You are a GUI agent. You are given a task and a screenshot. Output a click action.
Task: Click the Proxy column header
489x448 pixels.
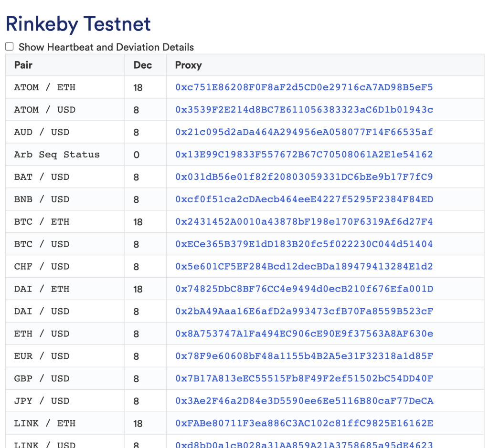(x=188, y=65)
